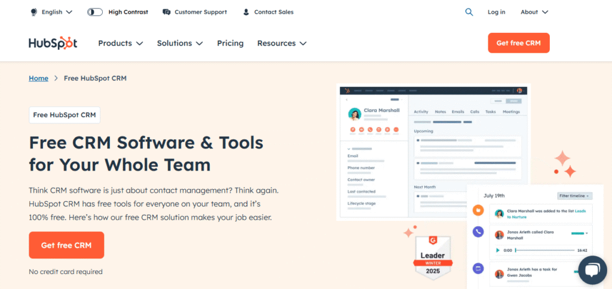Click the header Get free CRM button

click(x=519, y=43)
